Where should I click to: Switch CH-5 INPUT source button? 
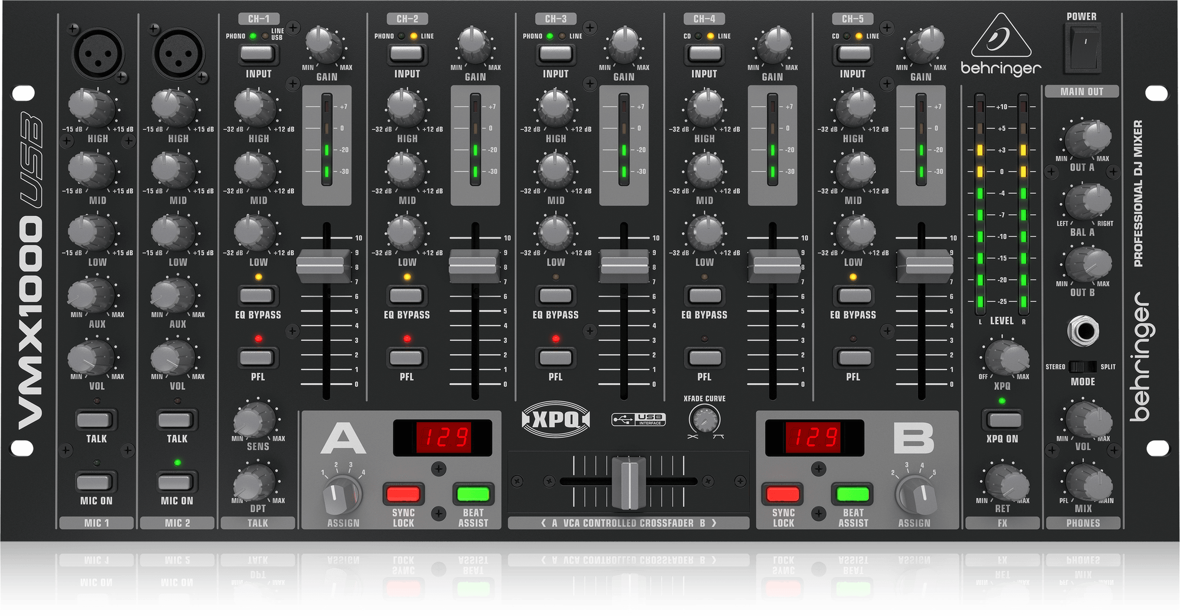[x=853, y=54]
